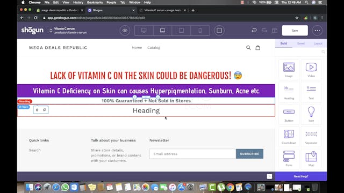This screenshot has height=193, width=344.
Task: Redo the last change
Action: tap(264, 31)
